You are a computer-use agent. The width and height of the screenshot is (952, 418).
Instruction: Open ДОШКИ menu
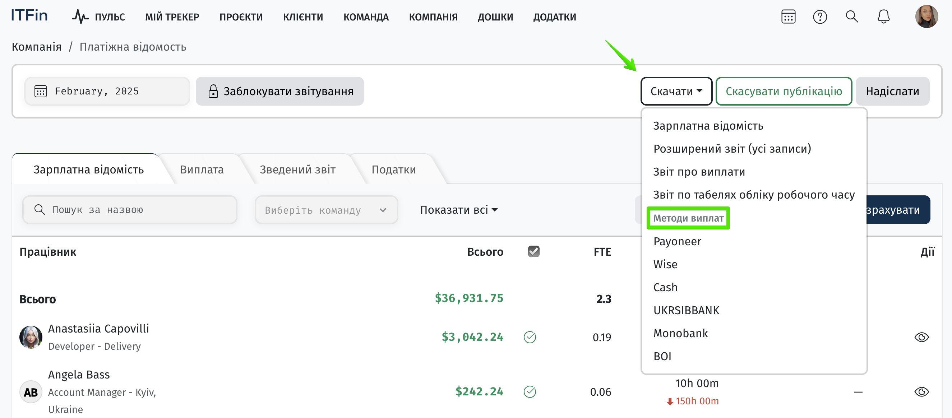[495, 17]
